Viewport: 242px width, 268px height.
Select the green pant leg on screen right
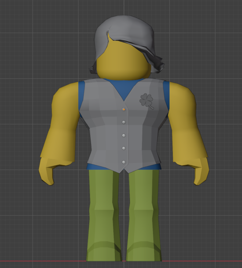pyautogui.click(x=144, y=215)
